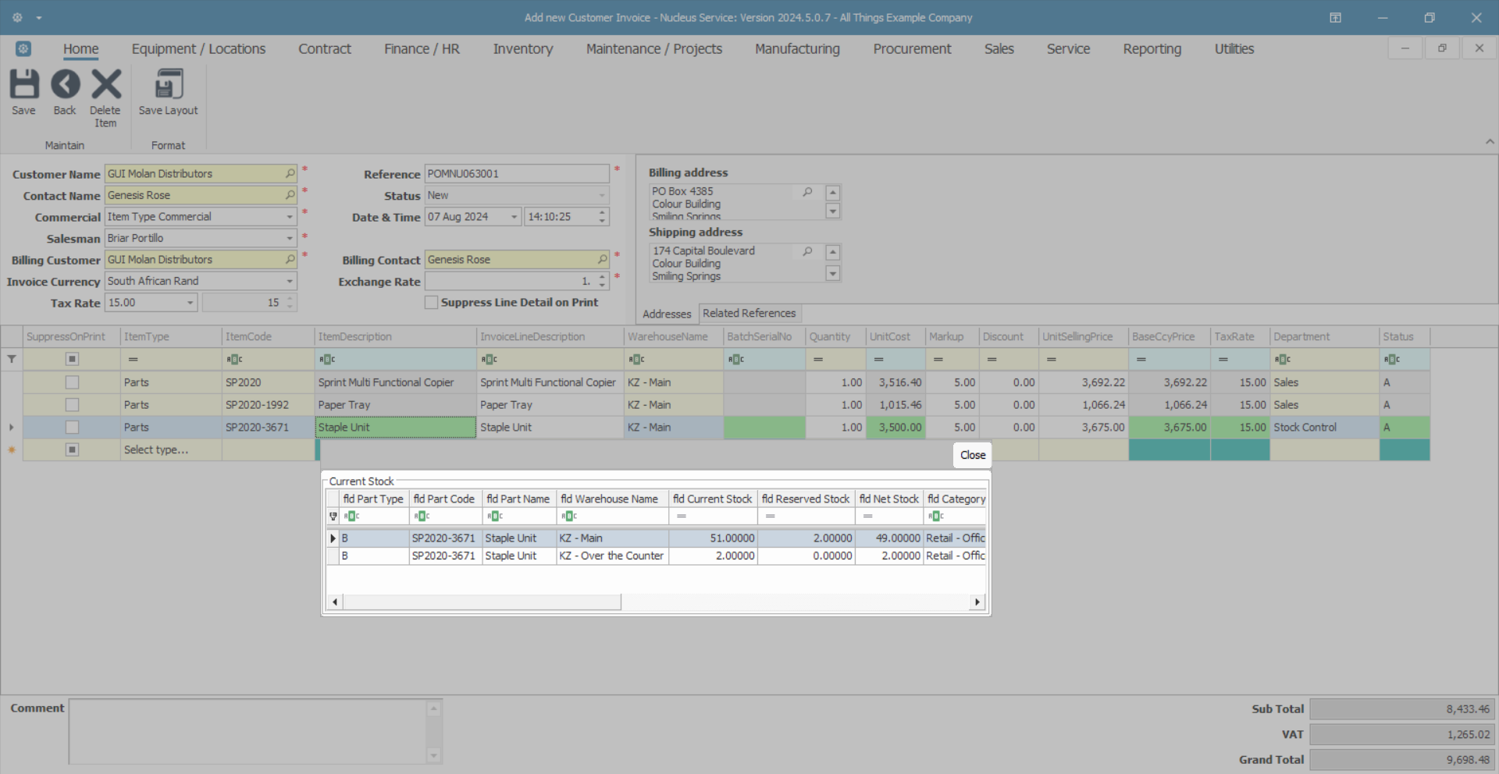
Task: Click the Customer Name search magnifier icon
Action: pos(290,173)
